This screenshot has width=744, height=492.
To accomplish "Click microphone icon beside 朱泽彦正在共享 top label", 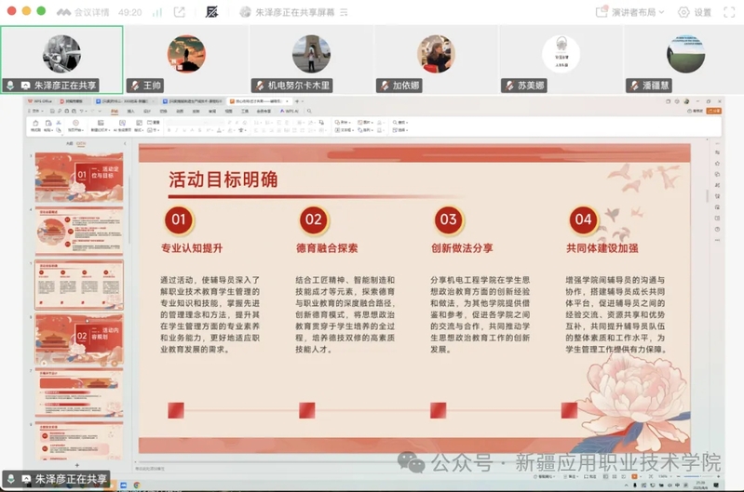I will click(10, 85).
